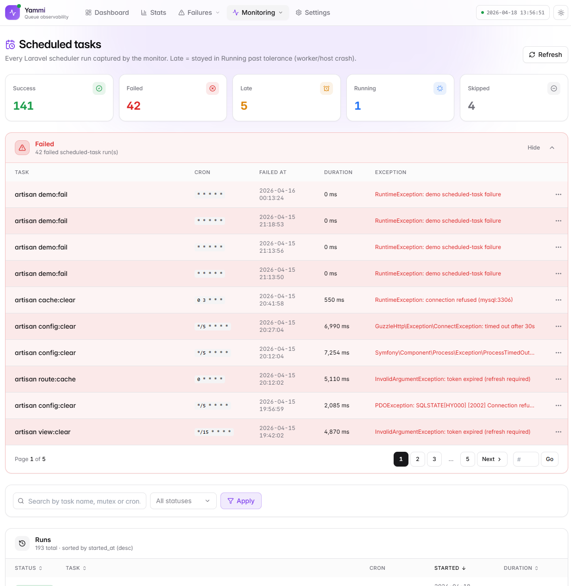This screenshot has height=586, width=571.
Task: Open the Settings page
Action: point(313,12)
